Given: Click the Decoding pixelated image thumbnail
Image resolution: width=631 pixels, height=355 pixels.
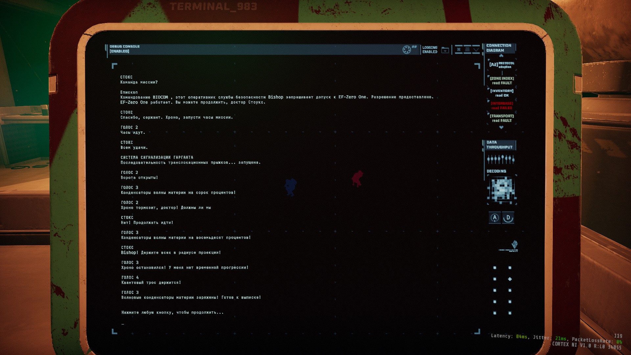Looking at the screenshot, I should point(502,189).
